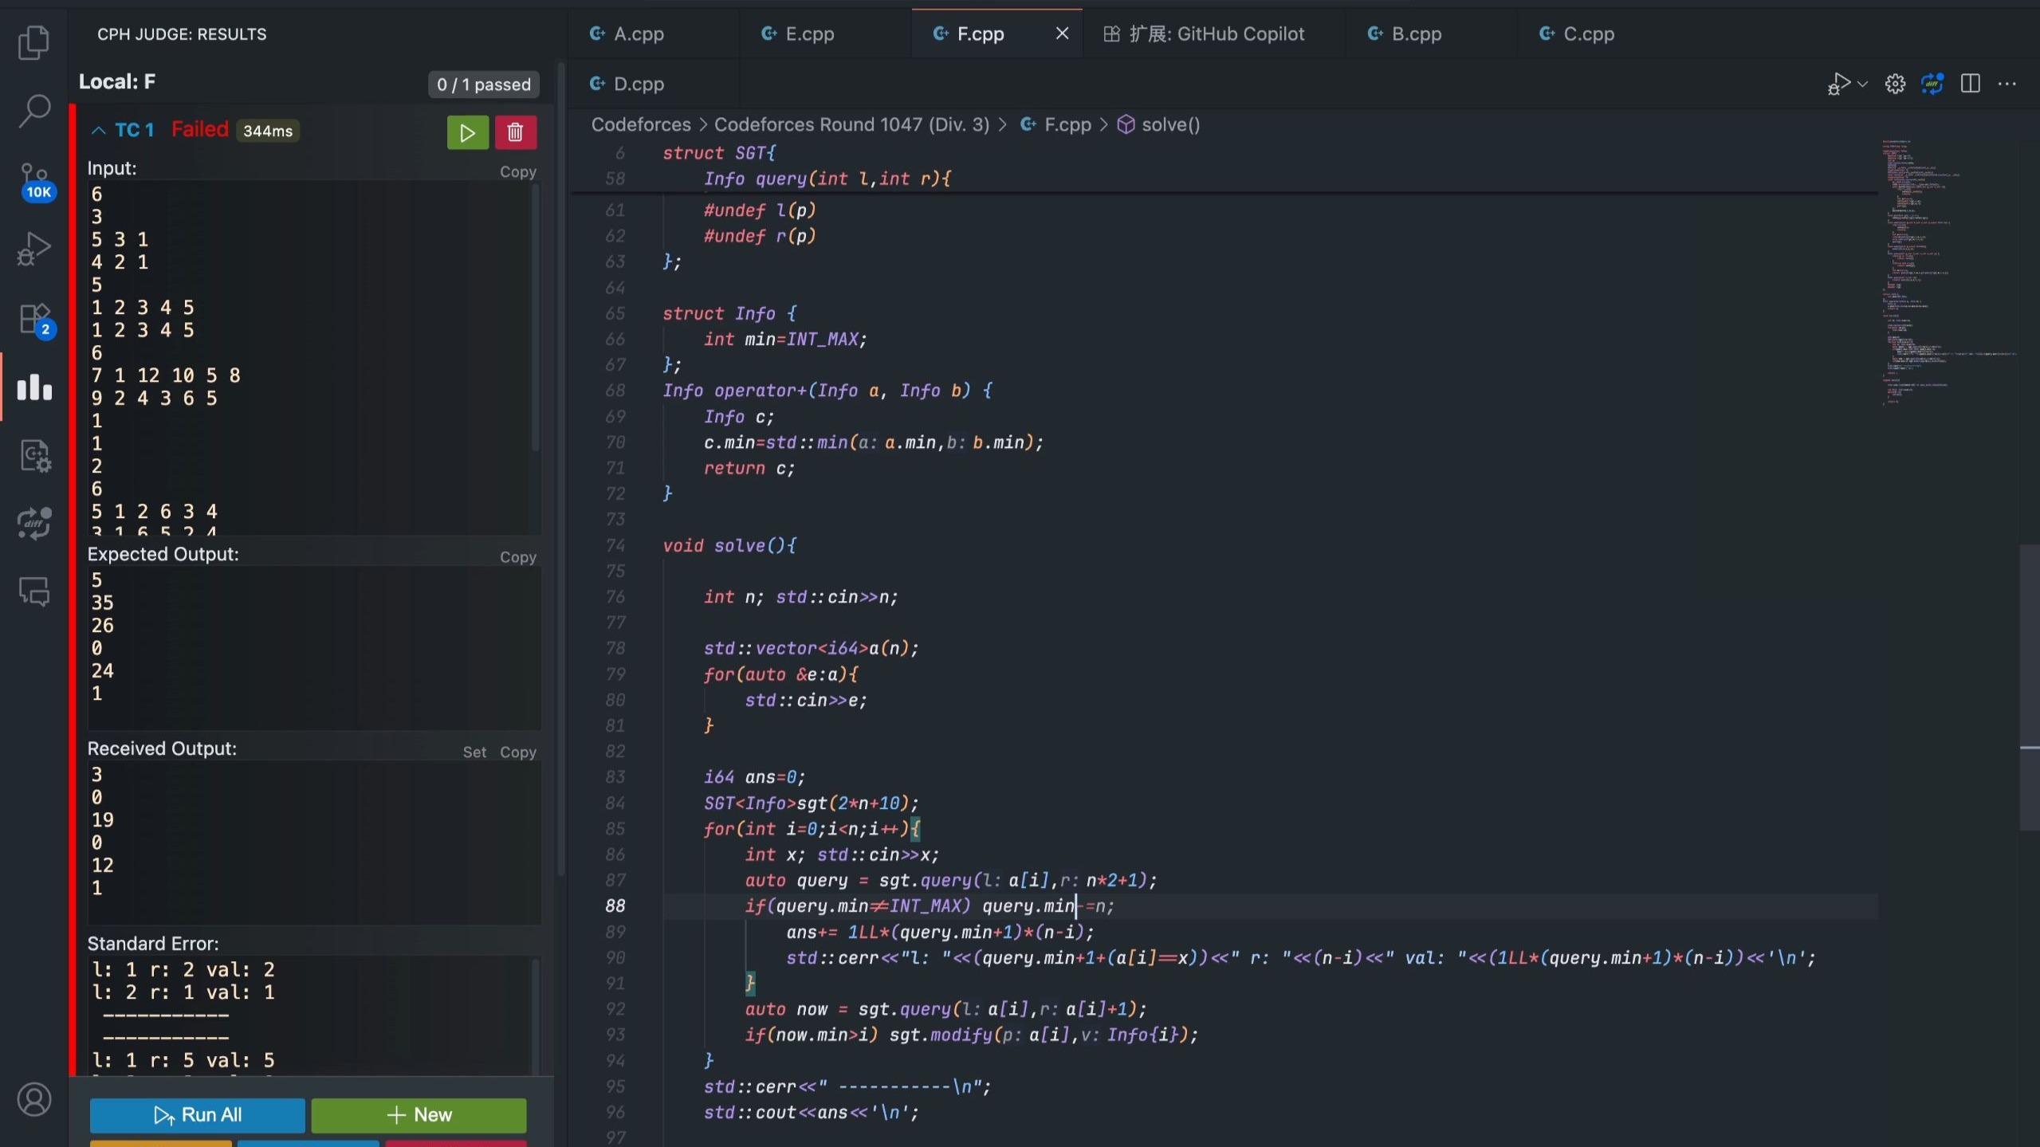Click the Standard Error box scrollbar
The height and width of the screenshot is (1147, 2040).
[536, 1016]
